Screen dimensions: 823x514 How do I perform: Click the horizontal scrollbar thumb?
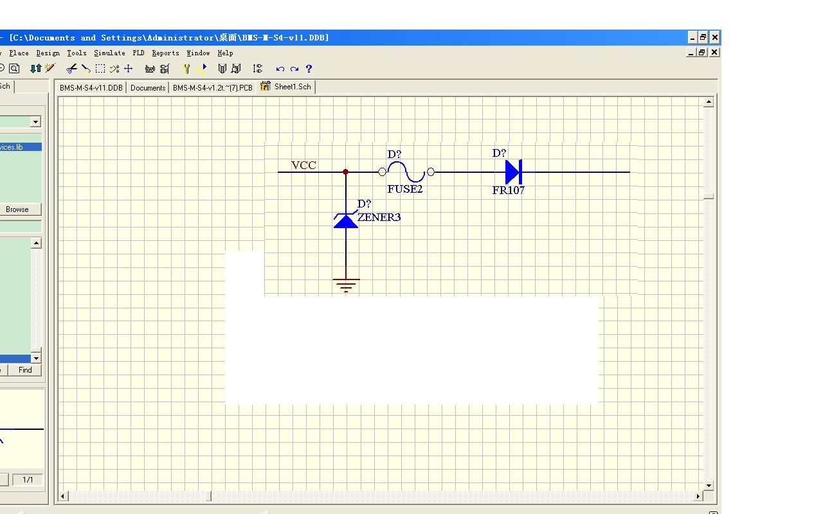208,496
